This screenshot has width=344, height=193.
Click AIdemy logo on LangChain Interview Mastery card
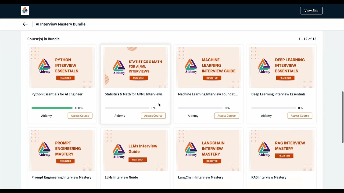(191, 149)
